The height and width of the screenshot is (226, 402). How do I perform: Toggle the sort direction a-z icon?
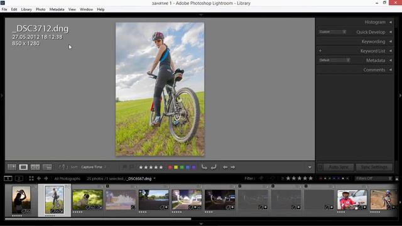[63, 167]
